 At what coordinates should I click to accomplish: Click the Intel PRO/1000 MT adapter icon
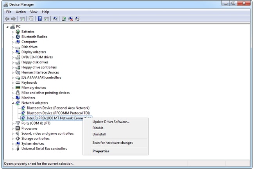pos(23,118)
